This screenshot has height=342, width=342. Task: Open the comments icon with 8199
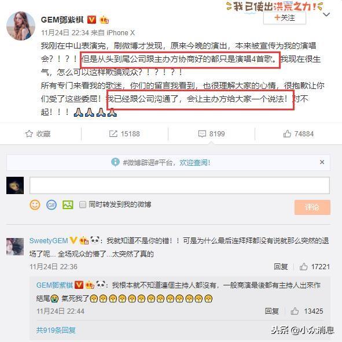coord(202,133)
